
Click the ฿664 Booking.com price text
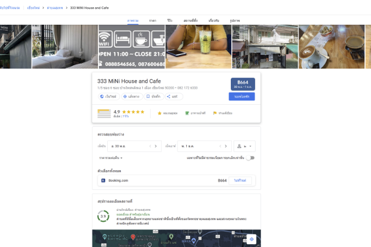coord(222,181)
